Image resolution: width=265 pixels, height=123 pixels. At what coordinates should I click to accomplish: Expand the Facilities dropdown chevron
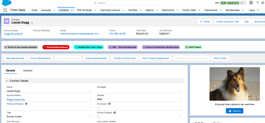pyautogui.click(x=140, y=10)
